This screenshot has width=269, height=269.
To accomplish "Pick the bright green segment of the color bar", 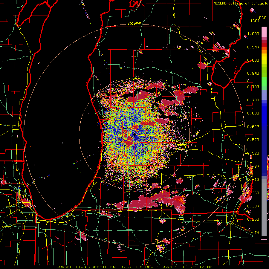I will [x=264, y=82].
